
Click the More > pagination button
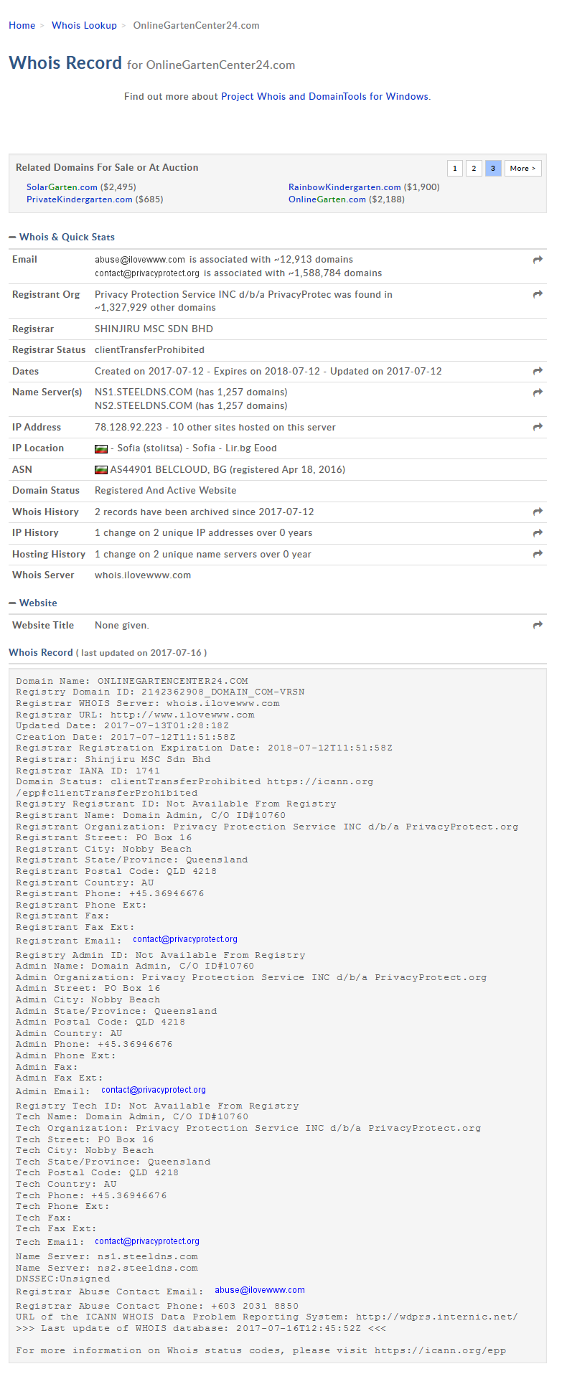523,168
